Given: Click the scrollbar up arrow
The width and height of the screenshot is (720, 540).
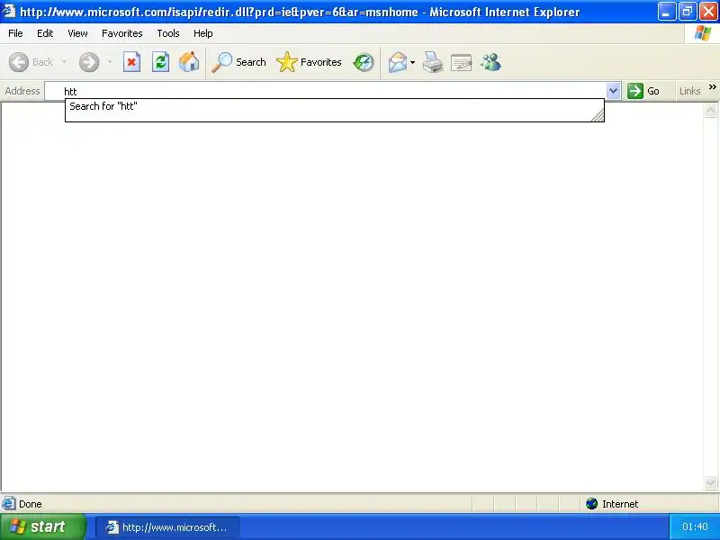Looking at the screenshot, I should tap(710, 111).
